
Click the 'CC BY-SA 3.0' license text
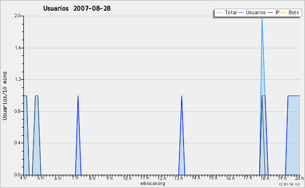pos(289,184)
